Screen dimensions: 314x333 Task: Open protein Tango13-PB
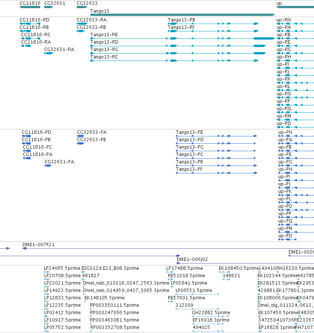pyautogui.click(x=189, y=162)
